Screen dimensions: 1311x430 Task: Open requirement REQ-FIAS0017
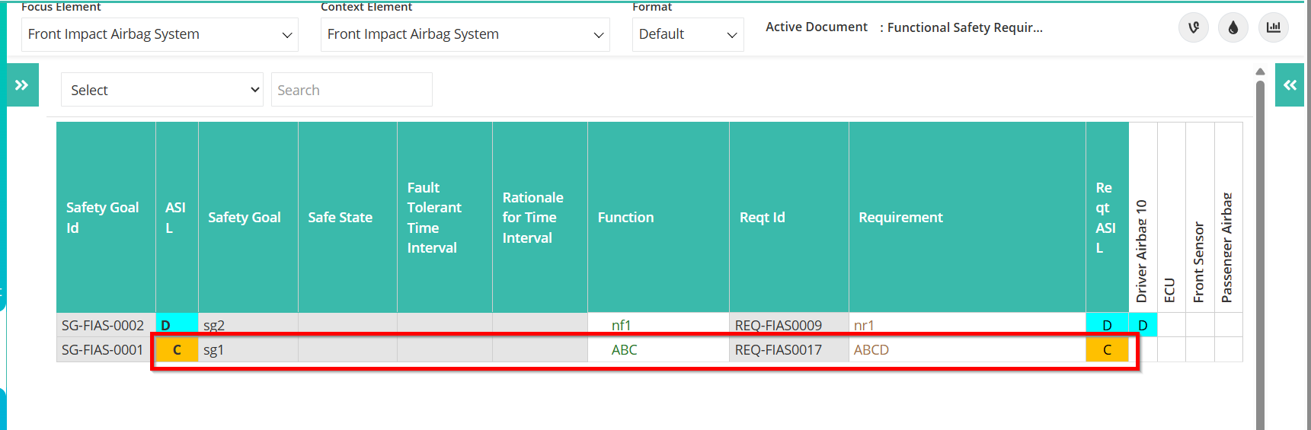(x=778, y=350)
